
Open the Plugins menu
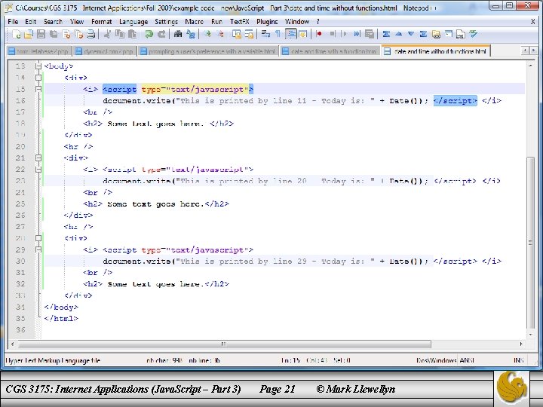pyautogui.click(x=267, y=22)
